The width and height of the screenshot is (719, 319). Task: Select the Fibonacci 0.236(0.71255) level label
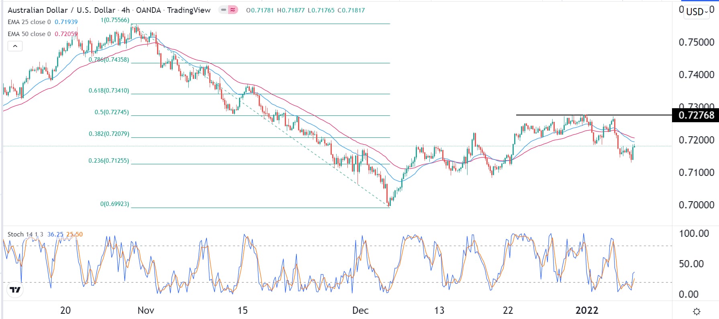pos(109,161)
